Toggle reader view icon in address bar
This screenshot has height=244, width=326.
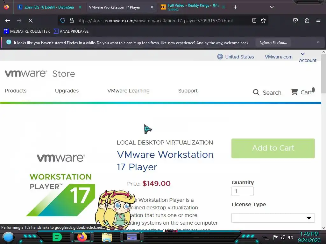point(254,20)
